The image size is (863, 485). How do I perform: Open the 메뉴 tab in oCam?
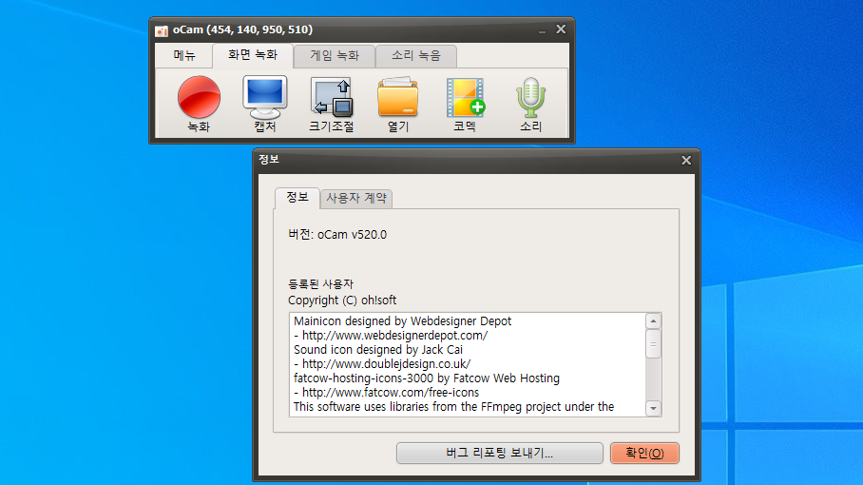pos(184,55)
